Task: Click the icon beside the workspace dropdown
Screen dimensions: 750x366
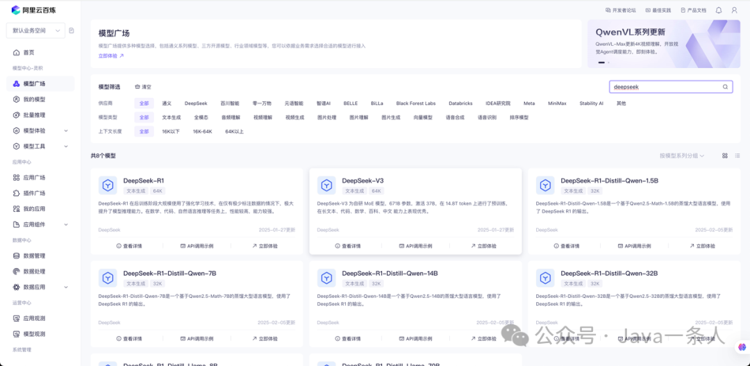Action: click(72, 31)
